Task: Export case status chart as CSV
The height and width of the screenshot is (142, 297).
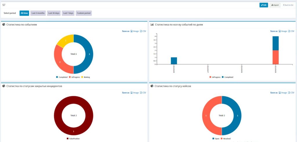Action: [291, 93]
